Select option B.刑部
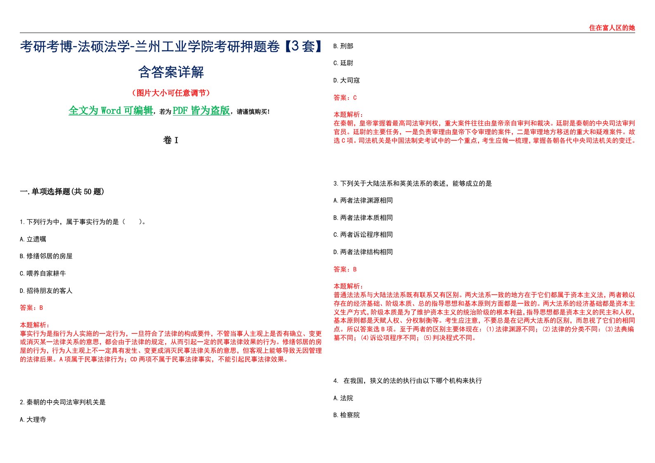Image resolution: width=655 pixels, height=463 pixels. point(343,46)
